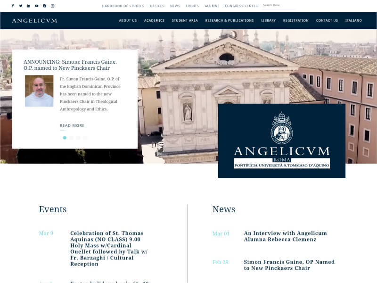The image size is (377, 283).
Task: Open the Student Area menu
Action: [x=185, y=20]
